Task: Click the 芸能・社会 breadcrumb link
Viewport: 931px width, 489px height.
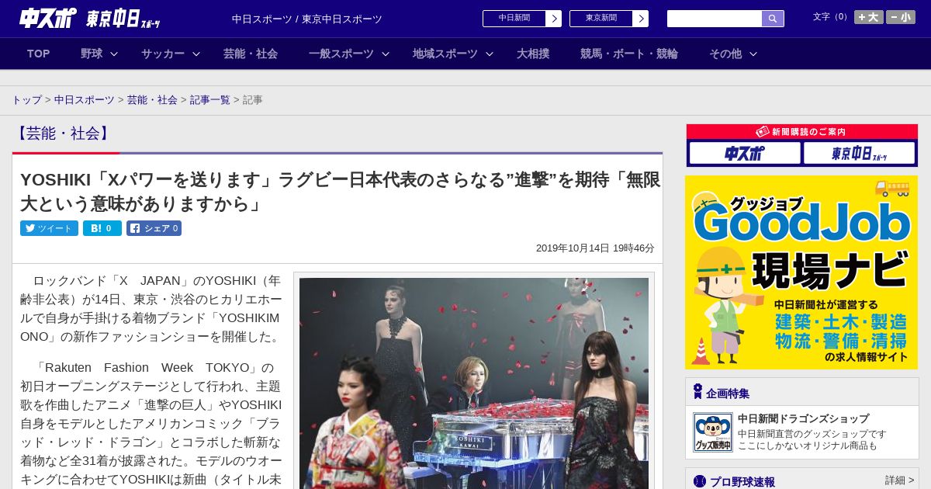Action: pyautogui.click(x=152, y=100)
